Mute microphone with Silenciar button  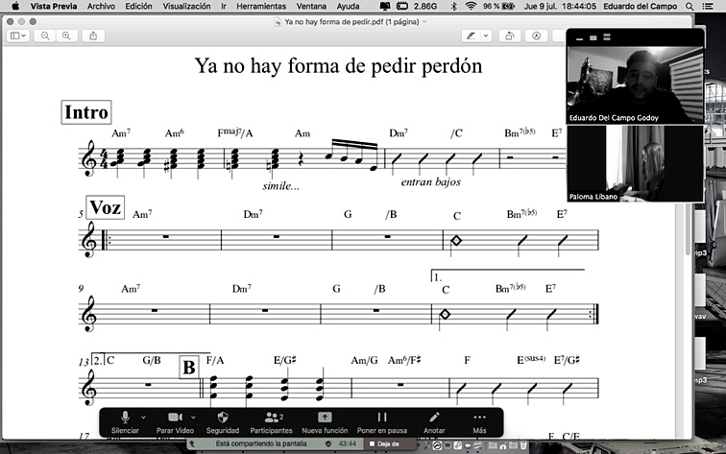(125, 422)
